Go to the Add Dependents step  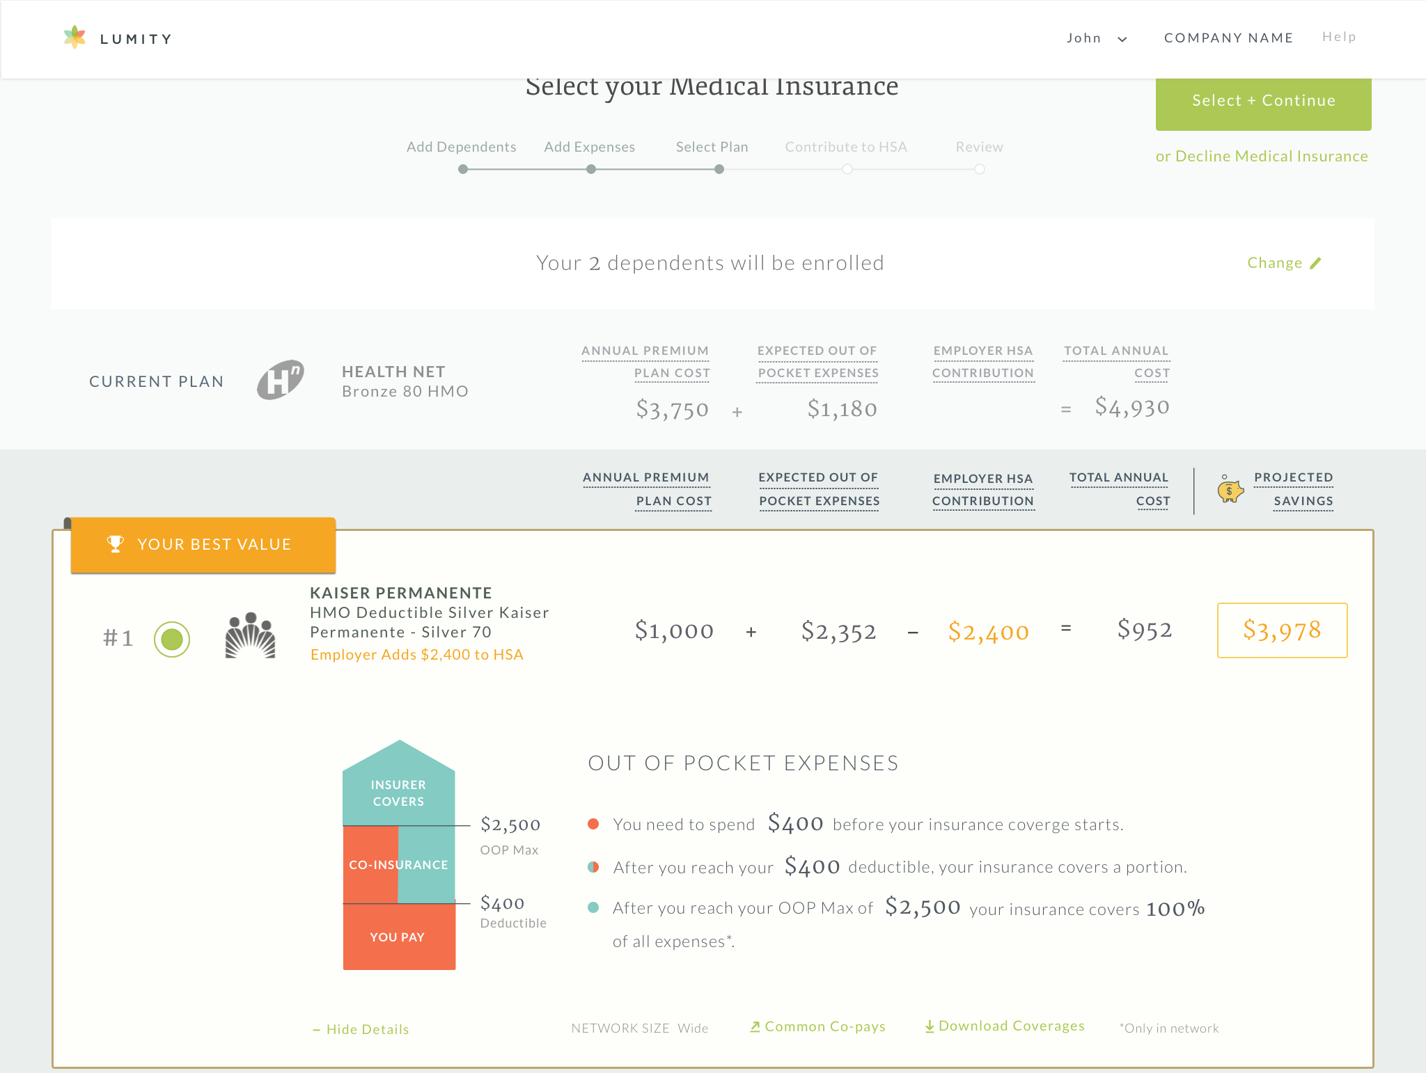[462, 147]
